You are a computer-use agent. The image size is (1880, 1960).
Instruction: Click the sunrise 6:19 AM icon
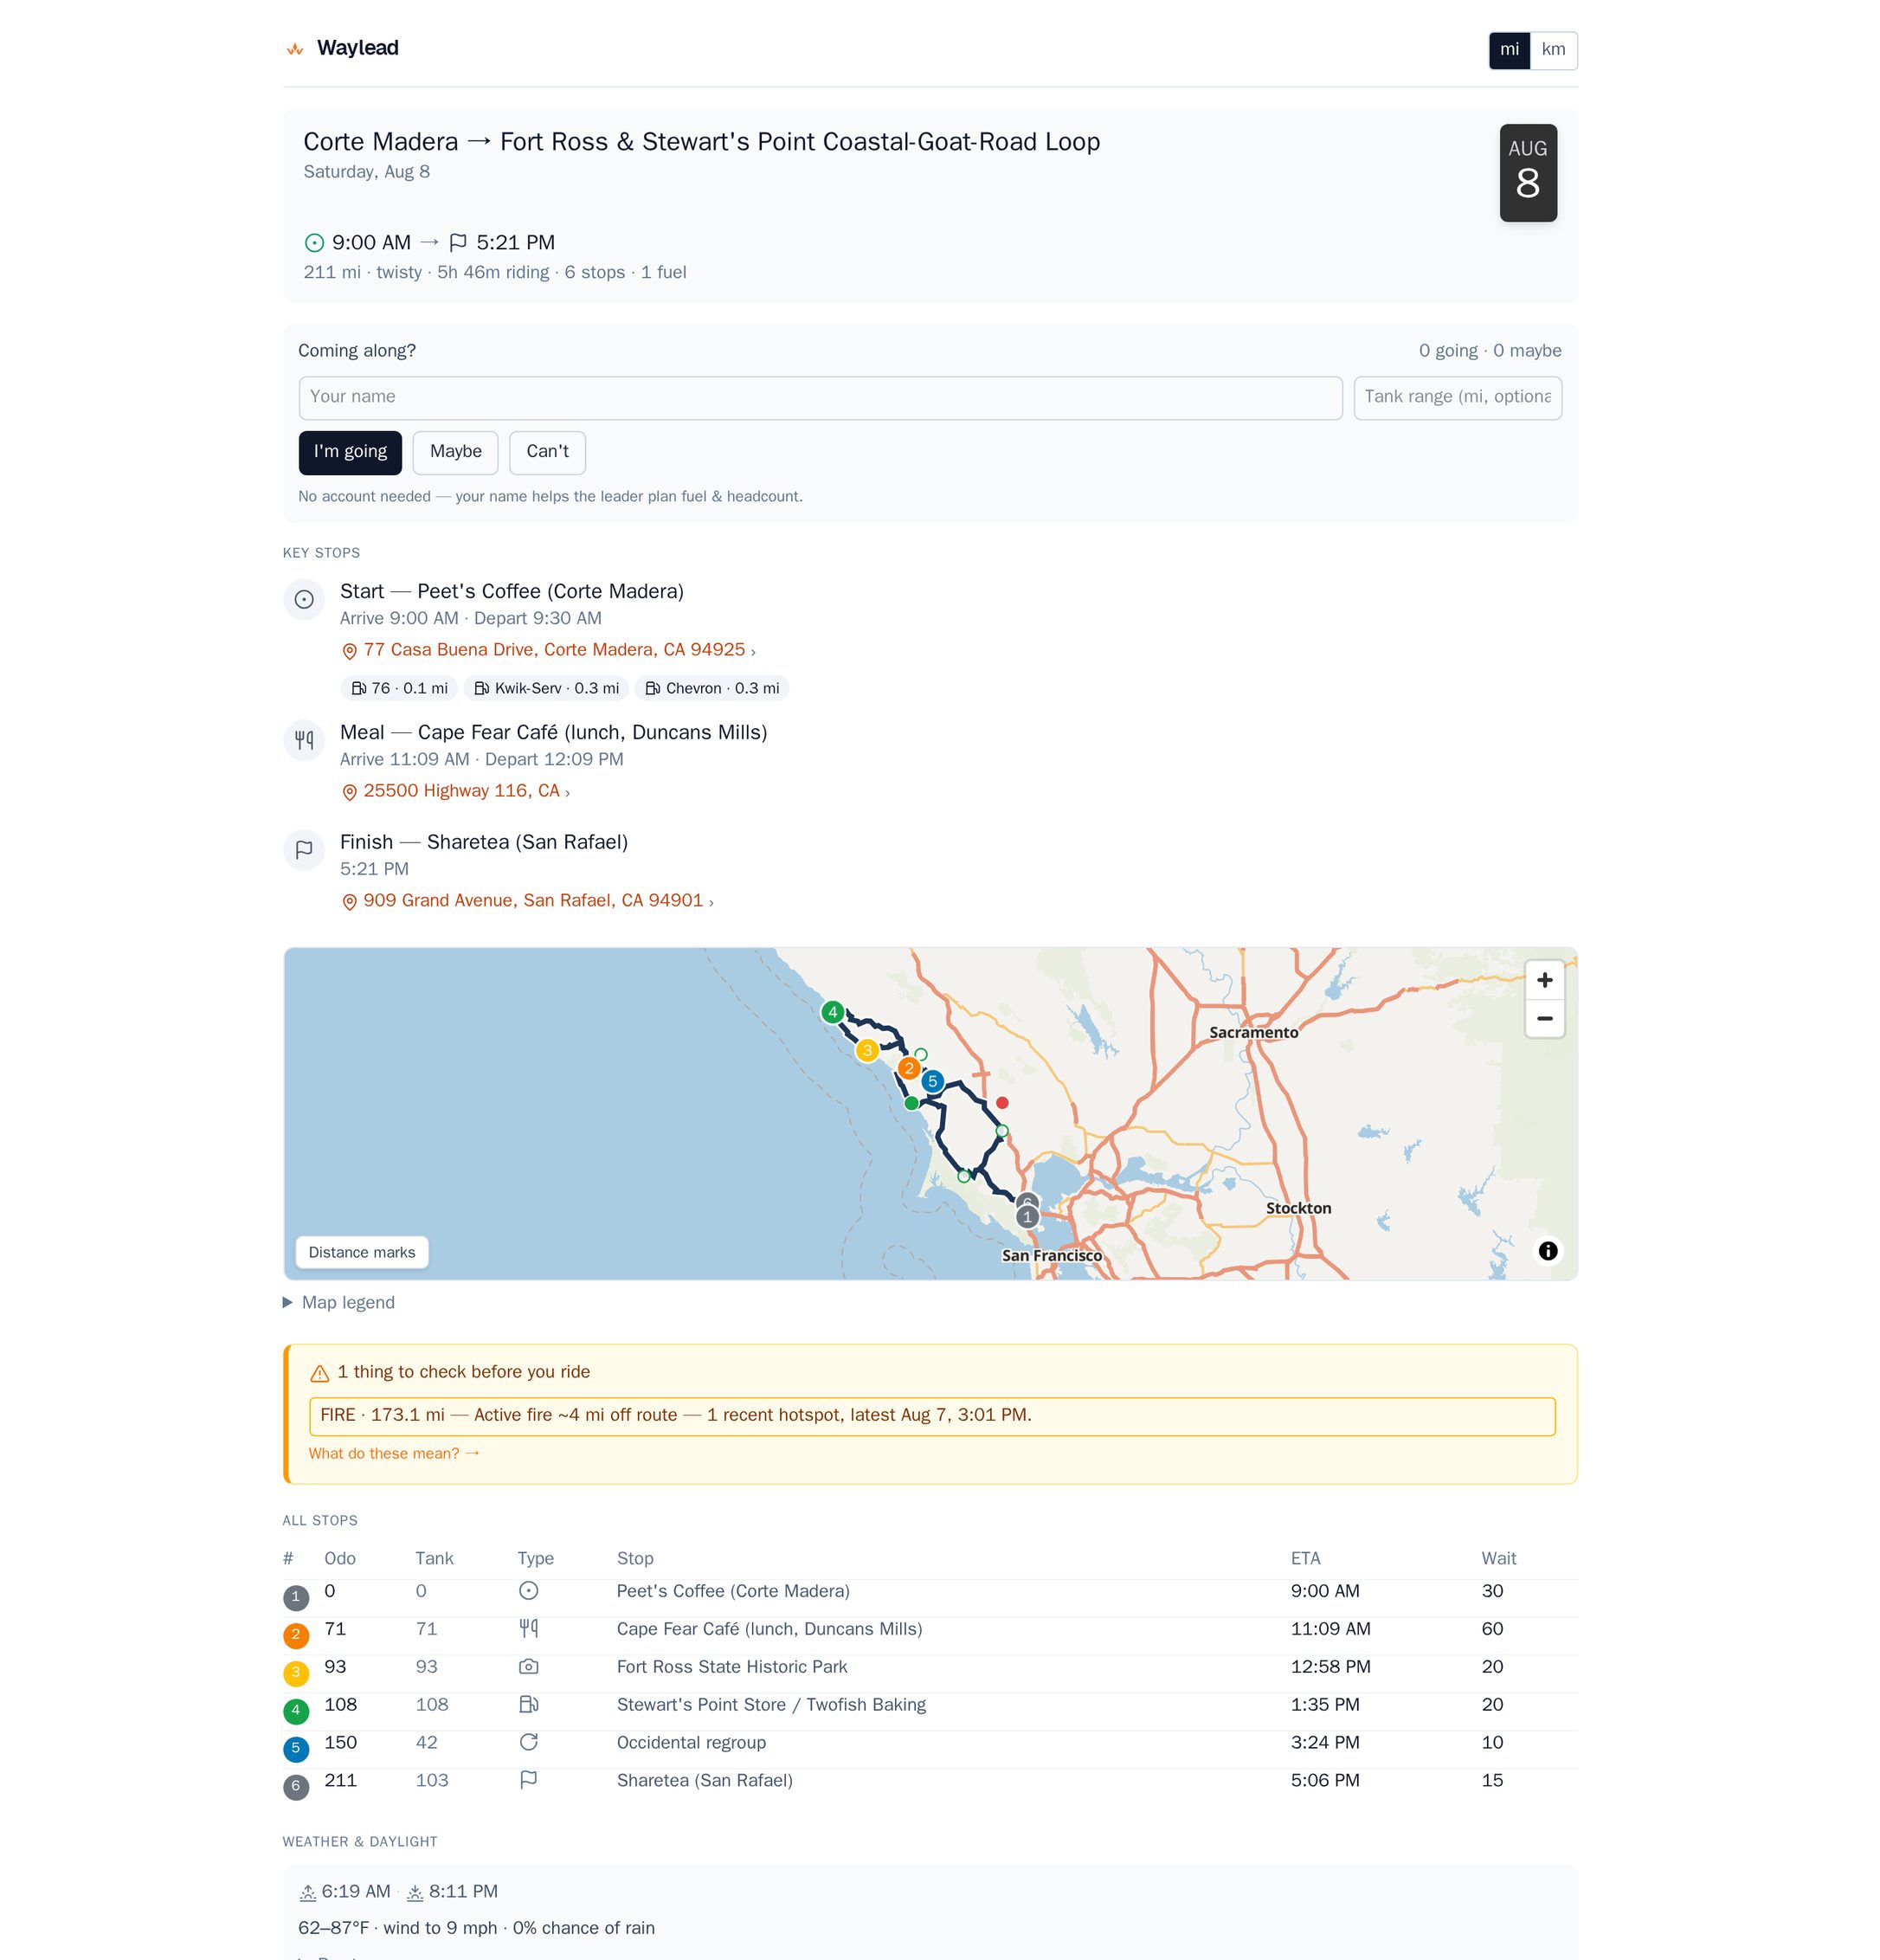[308, 1892]
